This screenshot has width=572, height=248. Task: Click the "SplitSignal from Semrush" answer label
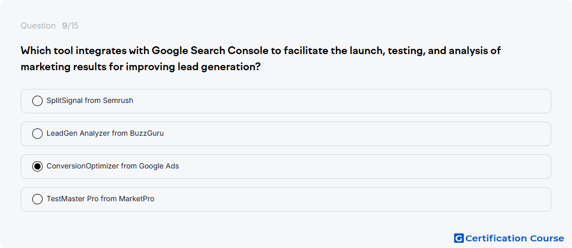[90, 101]
